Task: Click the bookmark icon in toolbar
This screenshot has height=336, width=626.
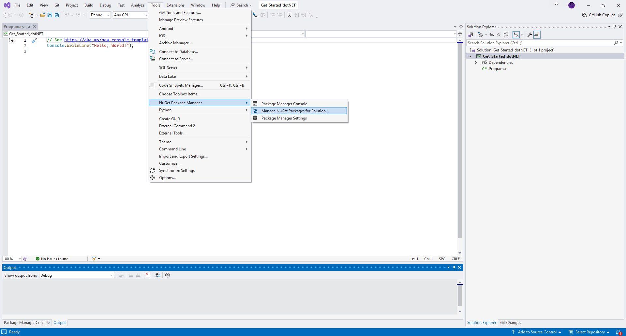Action: pos(289,15)
